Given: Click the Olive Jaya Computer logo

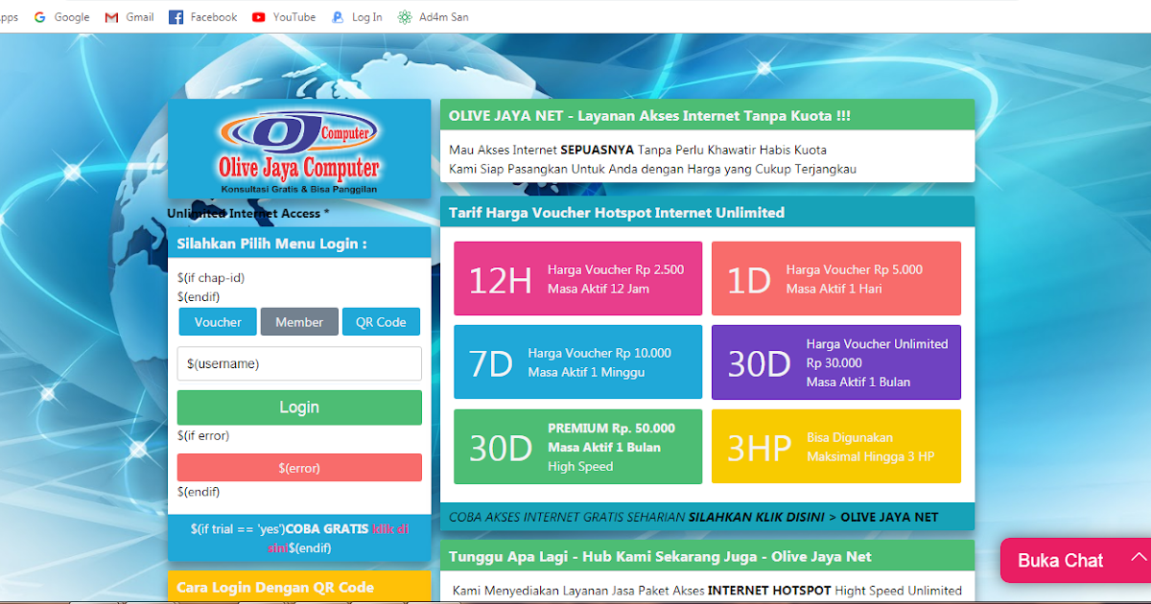Looking at the screenshot, I should (x=299, y=149).
